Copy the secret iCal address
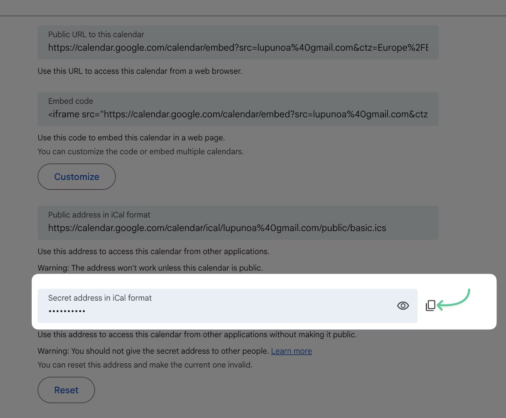Screen dimensions: 506x418 430,306
